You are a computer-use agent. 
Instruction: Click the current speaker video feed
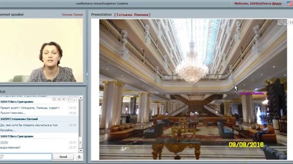coord(42,50)
